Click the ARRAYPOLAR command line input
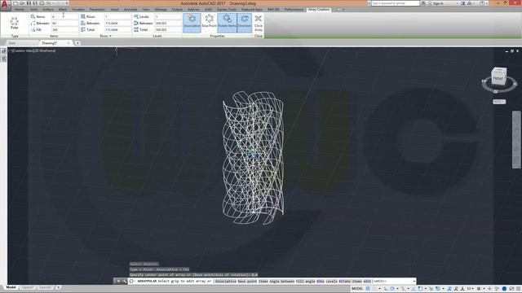This screenshot has height=293, width=522. [x=272, y=281]
